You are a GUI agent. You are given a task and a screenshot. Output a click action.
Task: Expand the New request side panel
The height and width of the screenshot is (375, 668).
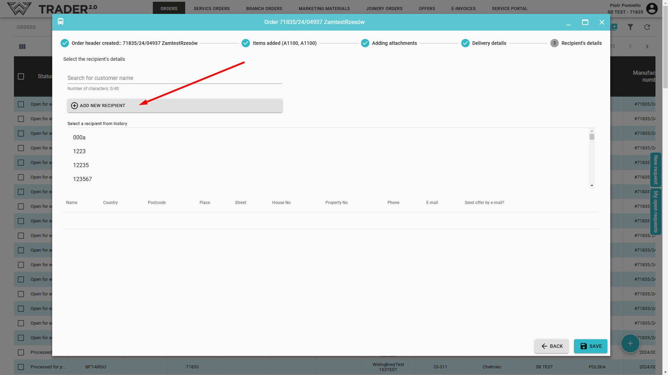pyautogui.click(x=655, y=170)
